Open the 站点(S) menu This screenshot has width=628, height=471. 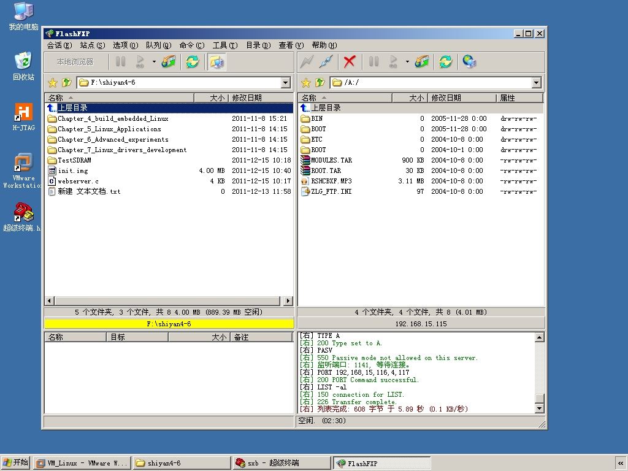(93, 45)
